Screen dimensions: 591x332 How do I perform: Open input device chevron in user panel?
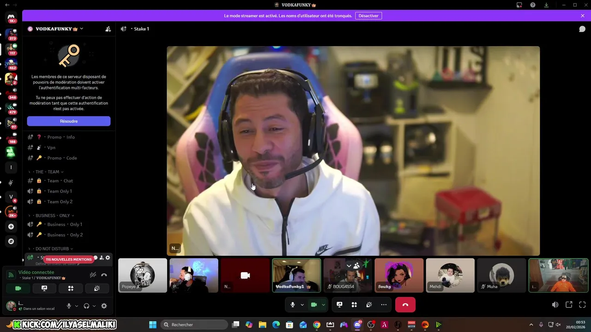[77, 306]
